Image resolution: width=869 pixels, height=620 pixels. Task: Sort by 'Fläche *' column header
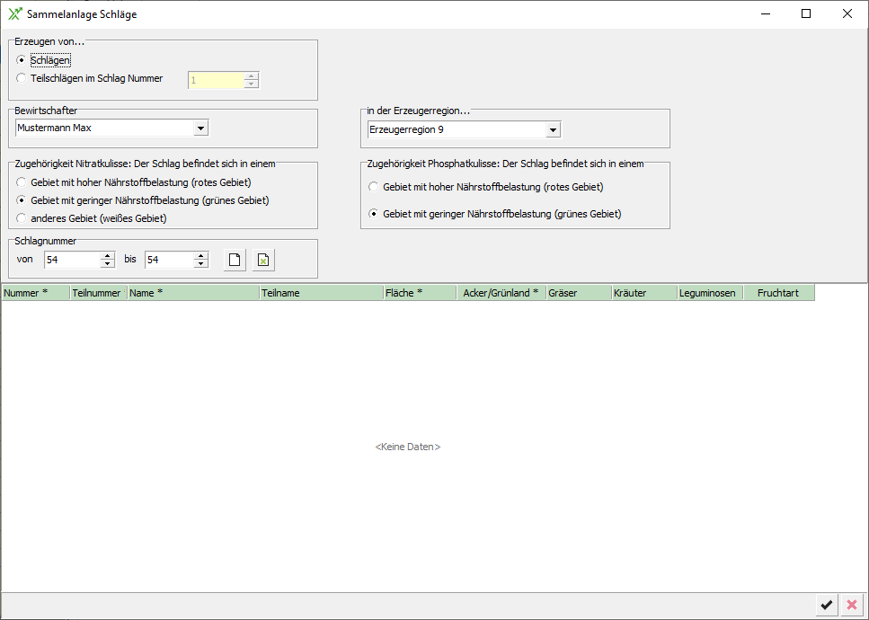click(420, 293)
